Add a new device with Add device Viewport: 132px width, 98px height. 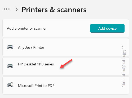[x=107, y=28]
